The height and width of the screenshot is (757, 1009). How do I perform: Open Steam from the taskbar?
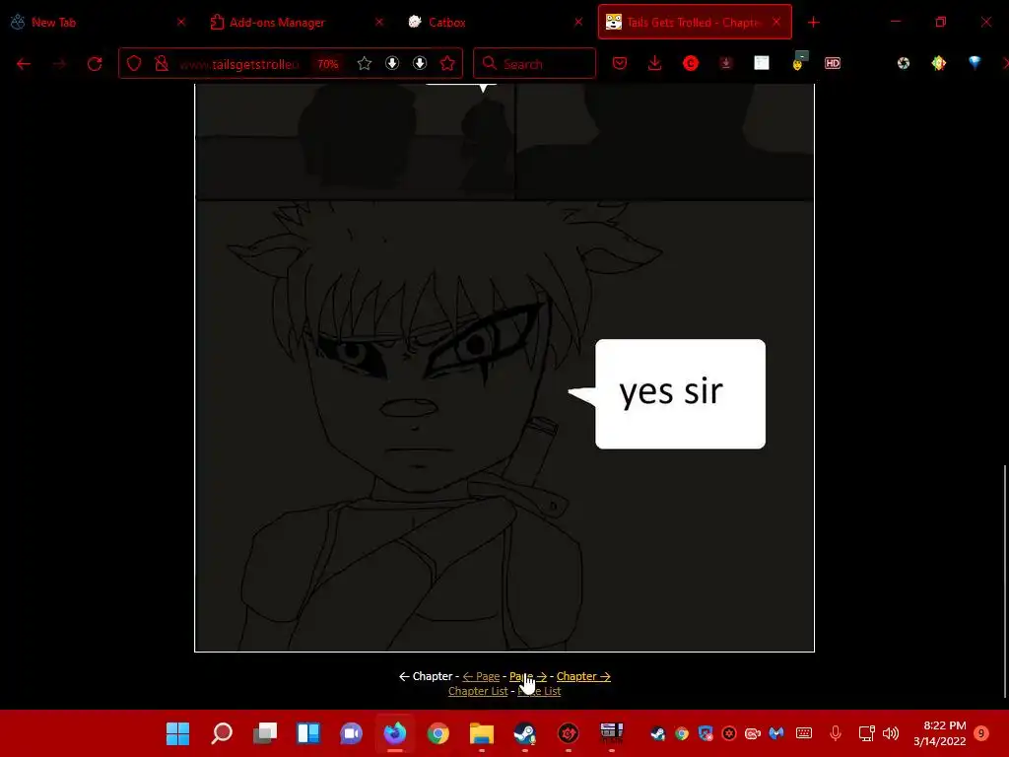coord(524,733)
